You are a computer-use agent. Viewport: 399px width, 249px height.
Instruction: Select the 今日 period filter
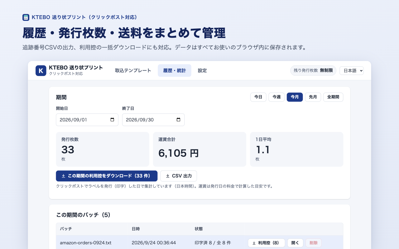[x=258, y=97]
